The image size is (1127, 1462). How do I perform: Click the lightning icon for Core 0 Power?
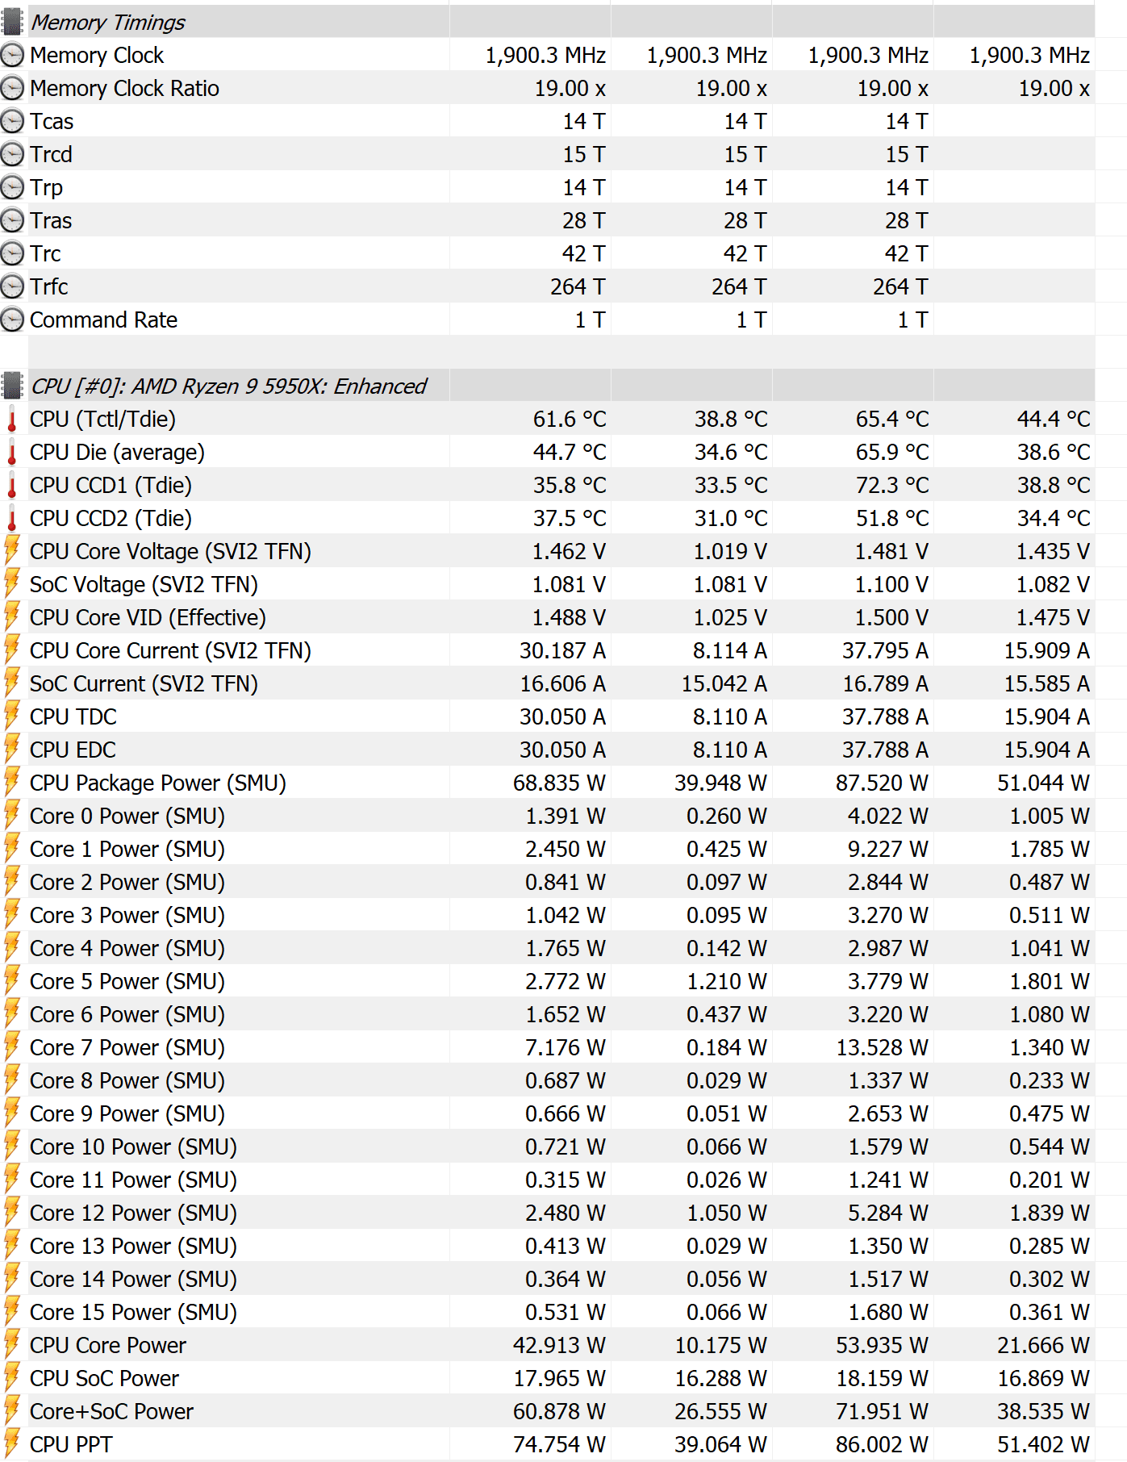(12, 815)
